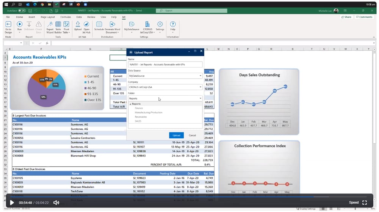Expand the Name Box dropdown arrow
The height and width of the screenshot is (212, 379).
click(x=21, y=43)
